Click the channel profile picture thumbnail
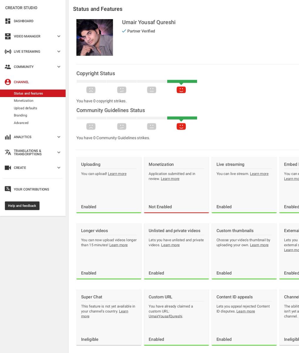This screenshot has width=299, height=353. (95, 37)
